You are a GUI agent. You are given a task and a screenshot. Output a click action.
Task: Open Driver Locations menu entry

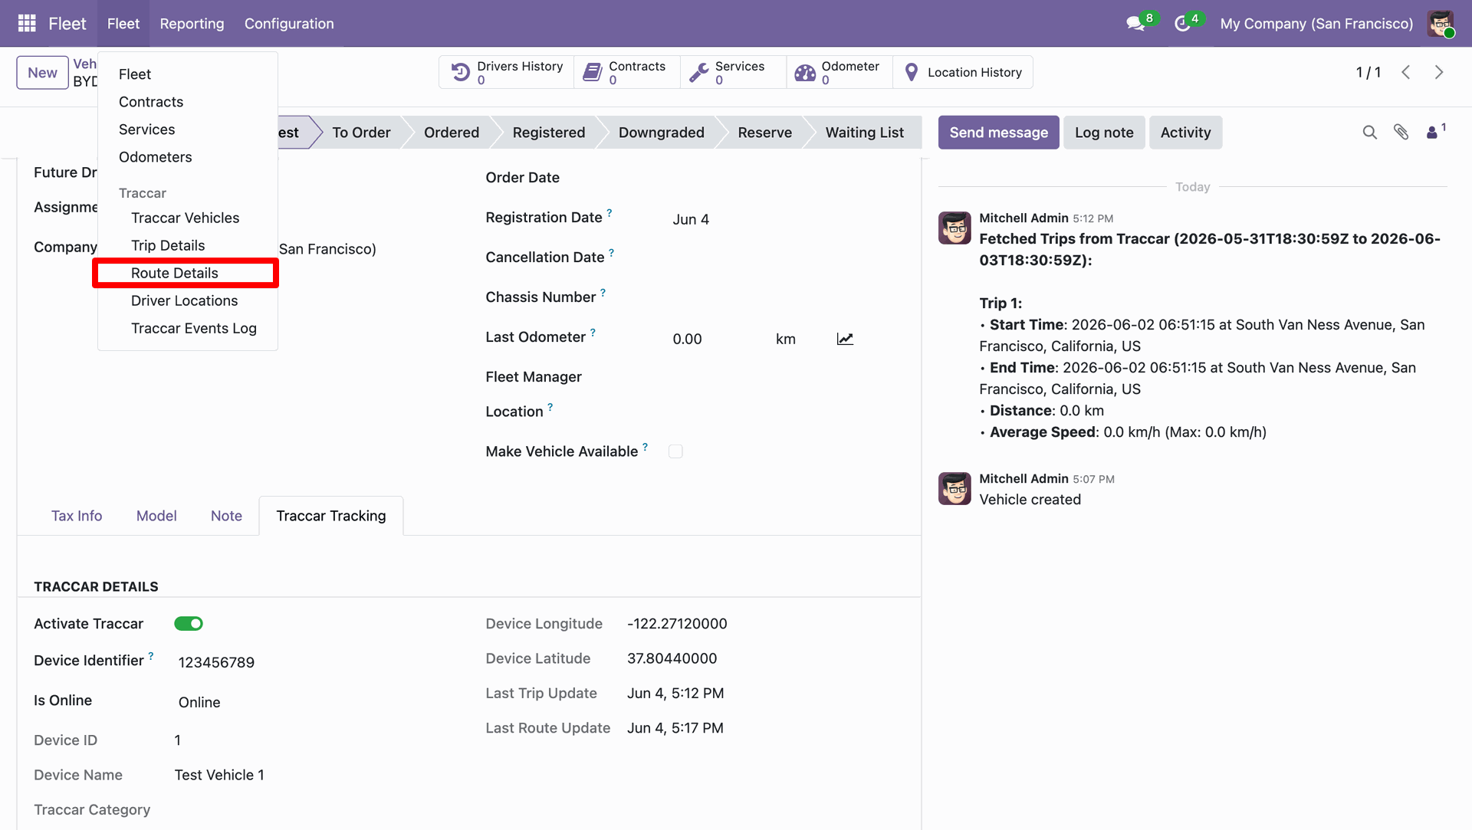[x=186, y=300]
